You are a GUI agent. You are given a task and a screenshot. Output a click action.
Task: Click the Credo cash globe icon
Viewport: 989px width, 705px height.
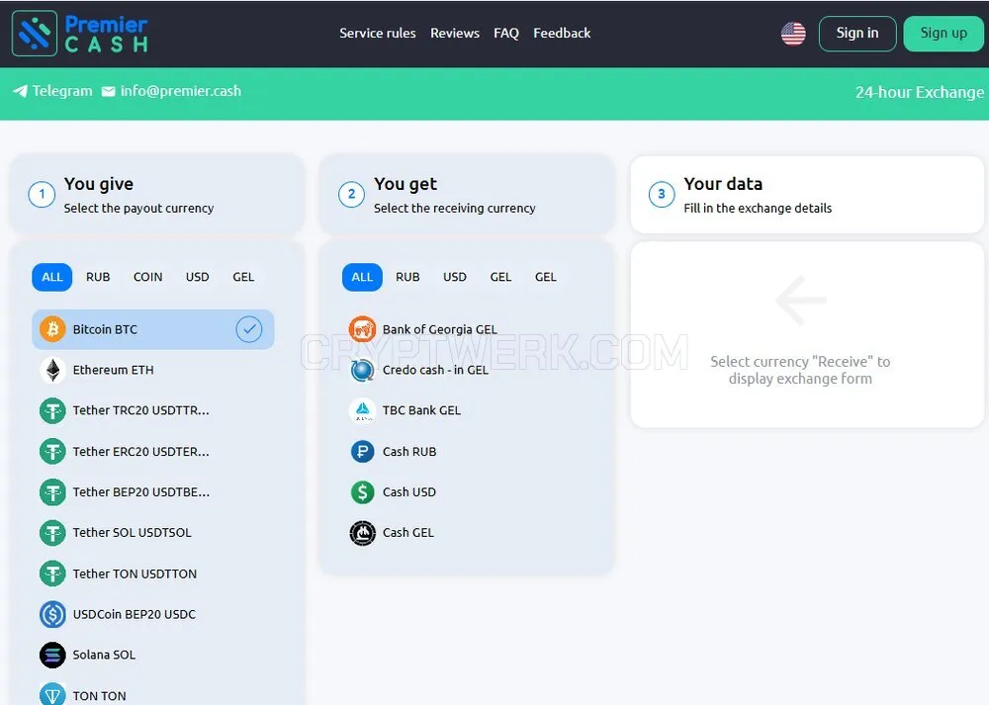pos(362,370)
